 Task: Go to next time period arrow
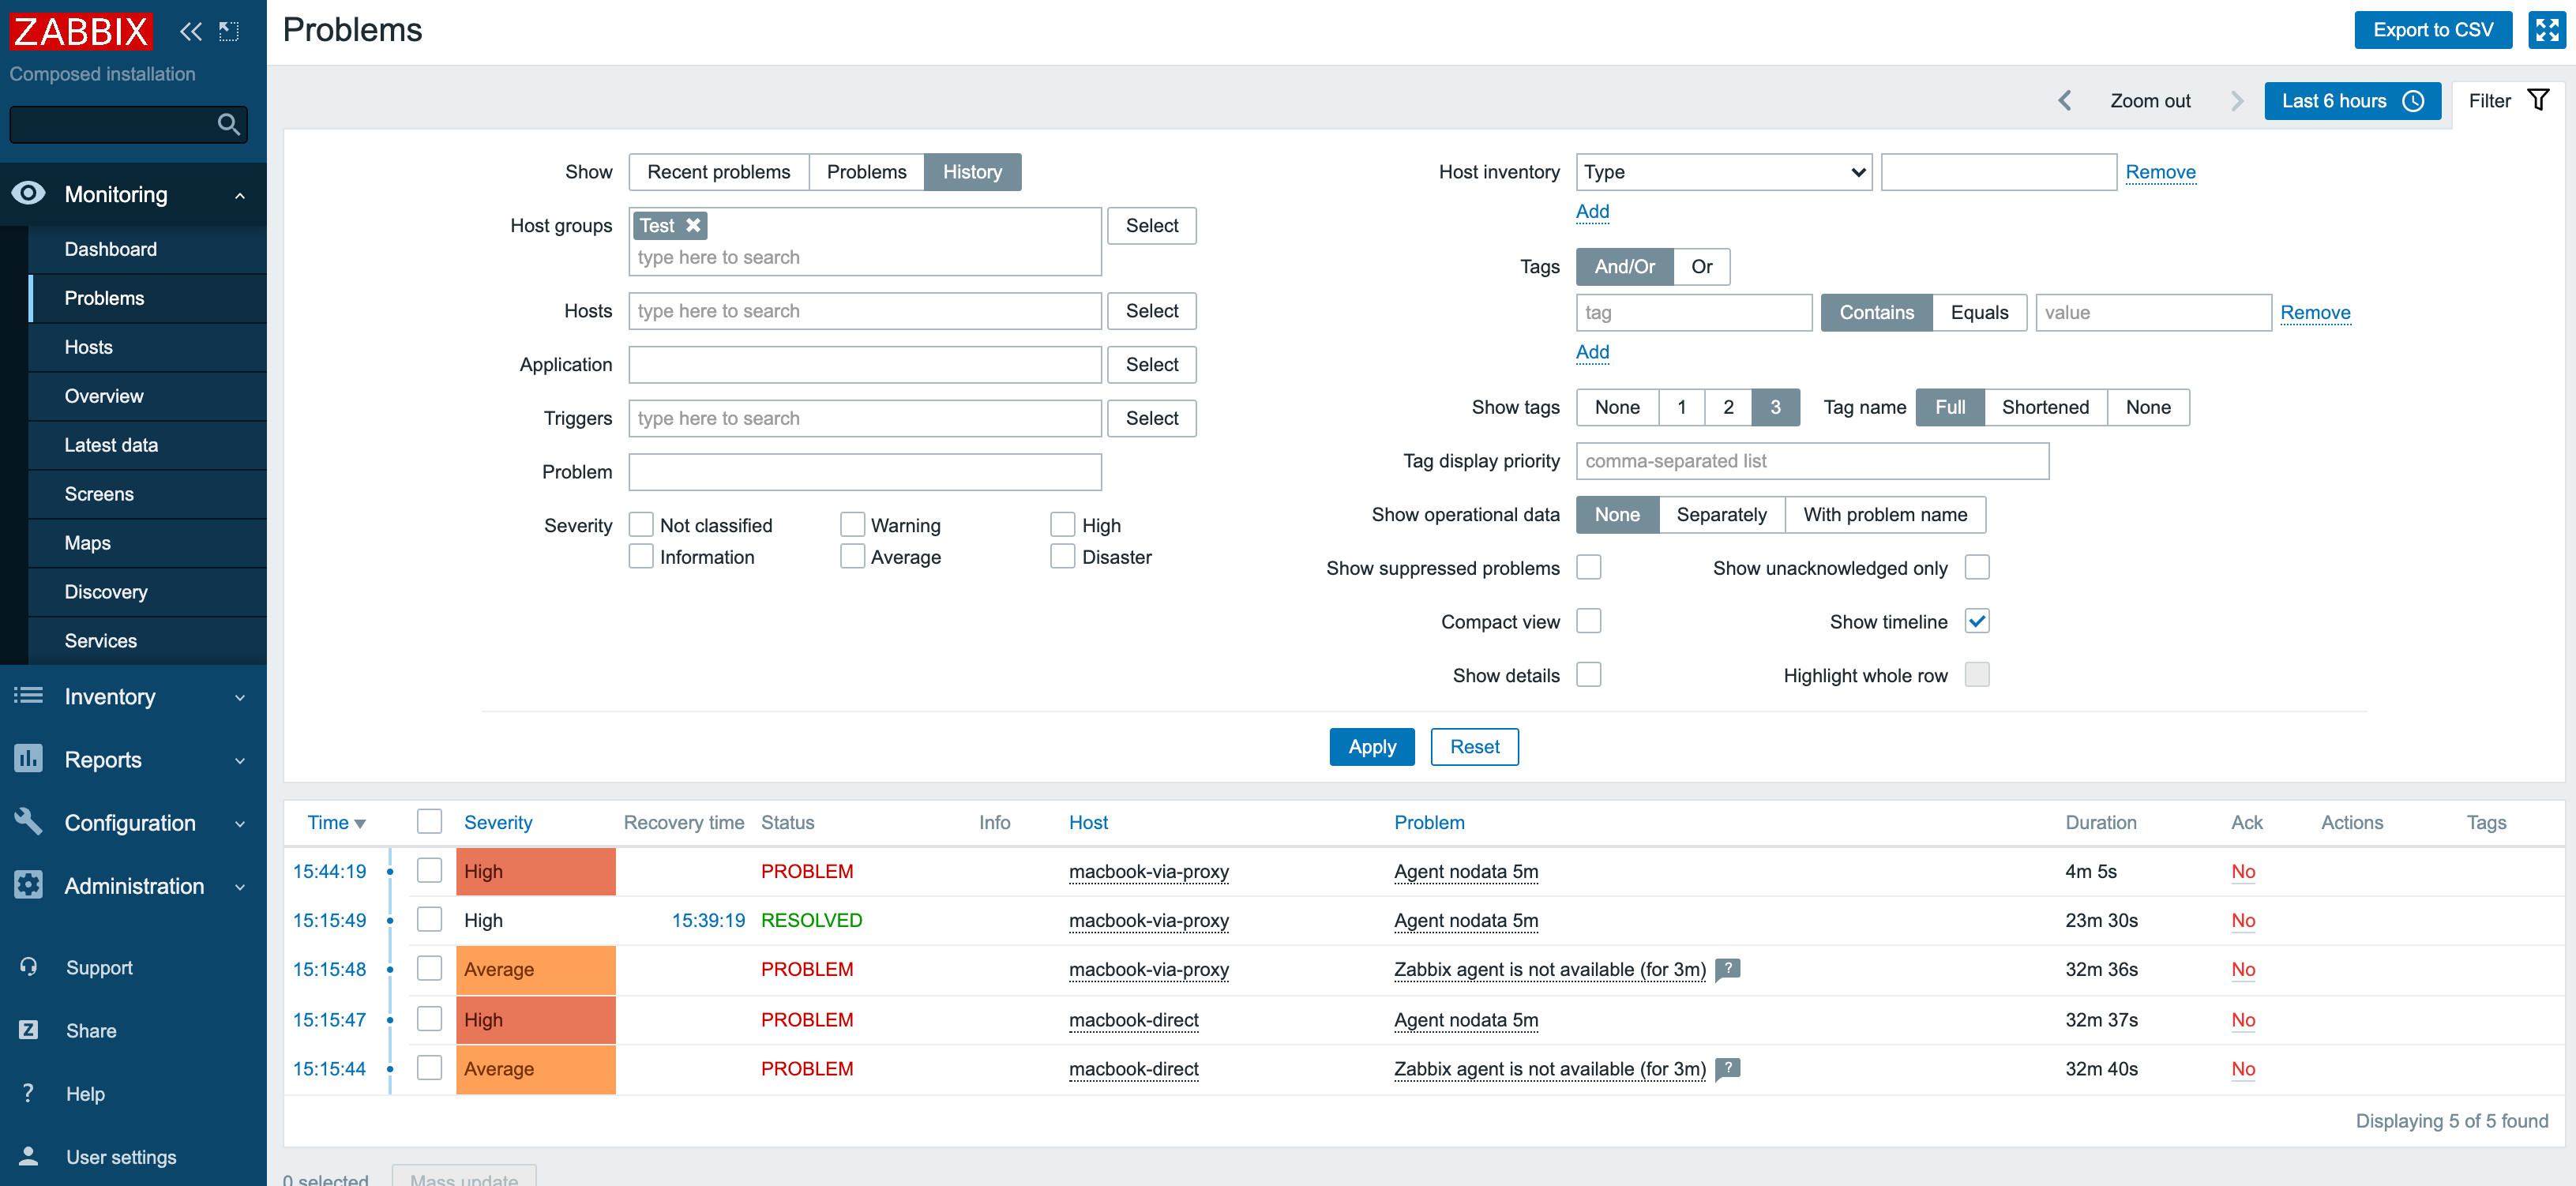[x=2237, y=101]
